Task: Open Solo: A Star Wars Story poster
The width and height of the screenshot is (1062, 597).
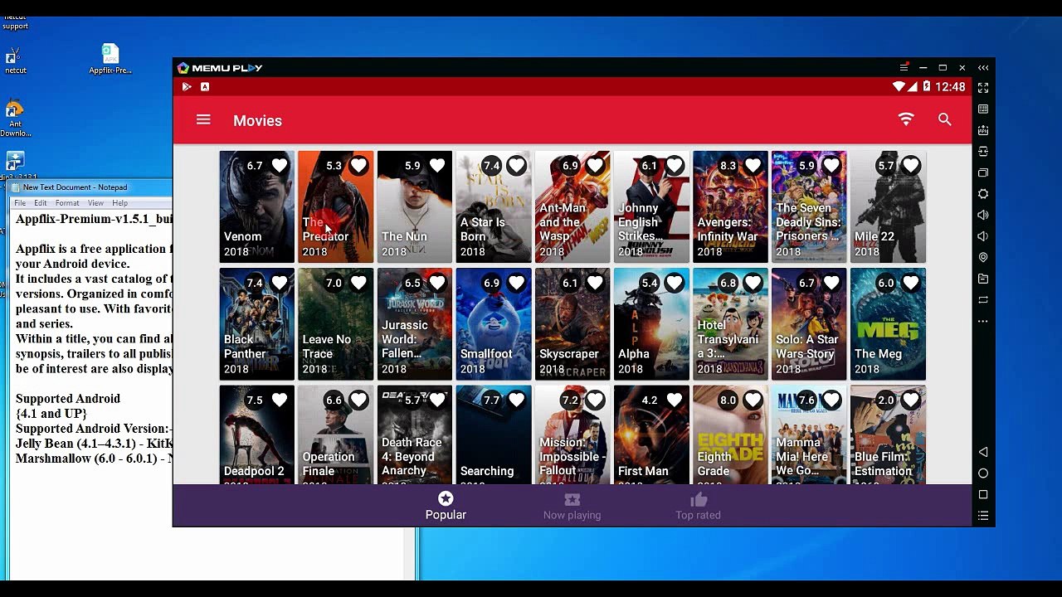Action: [809, 324]
